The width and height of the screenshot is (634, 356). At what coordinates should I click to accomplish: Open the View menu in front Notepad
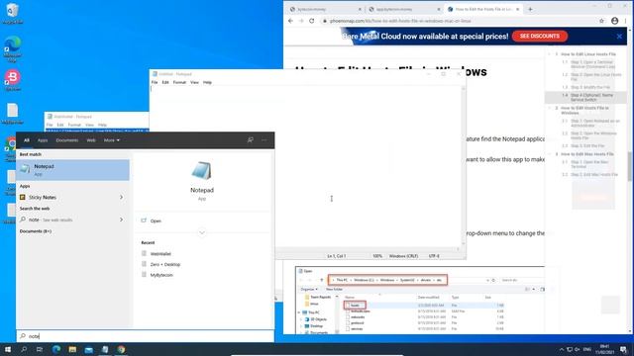194,82
